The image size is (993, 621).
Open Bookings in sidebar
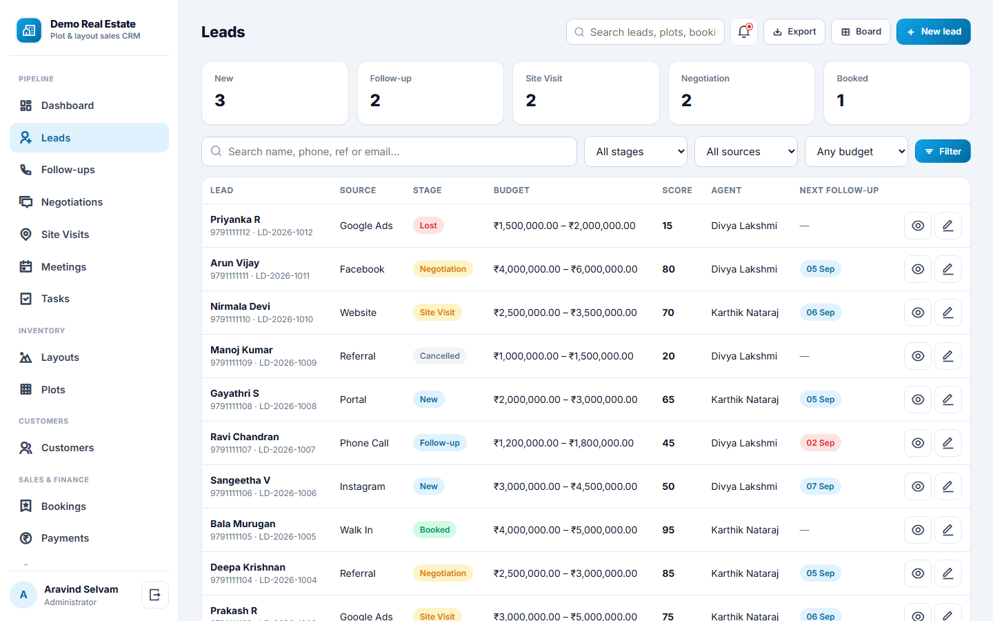click(x=89, y=506)
